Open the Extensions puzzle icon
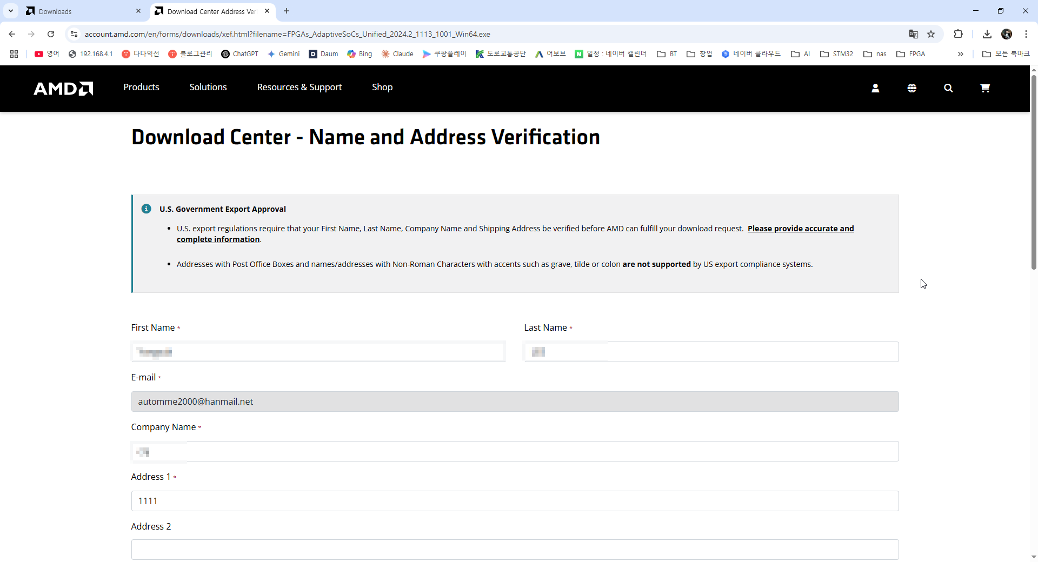 point(959,34)
